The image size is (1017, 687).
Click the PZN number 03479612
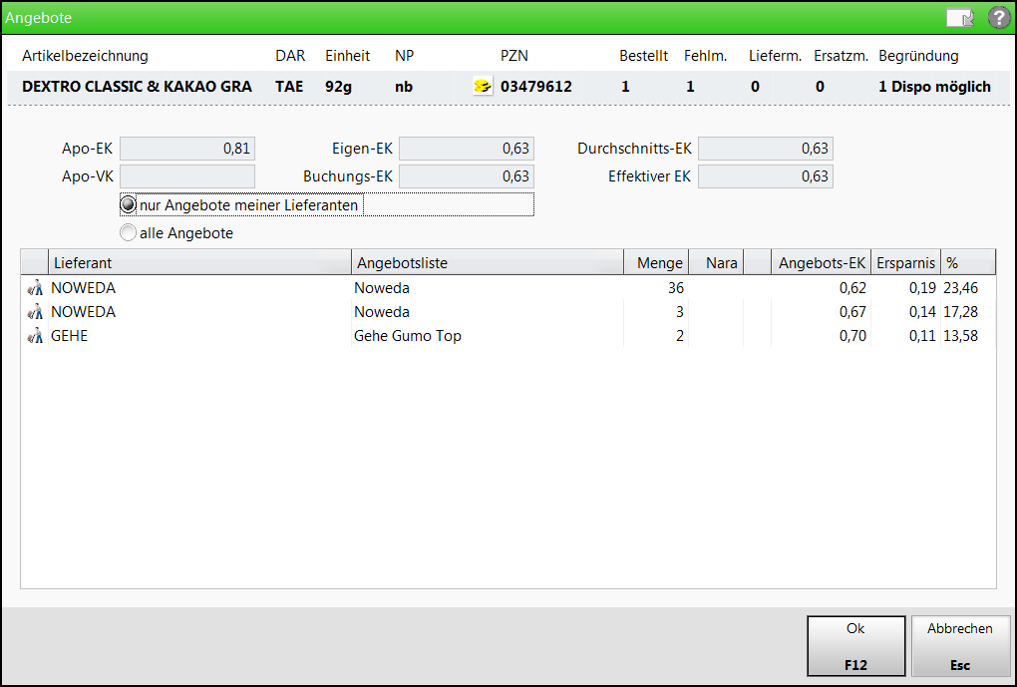(x=535, y=87)
